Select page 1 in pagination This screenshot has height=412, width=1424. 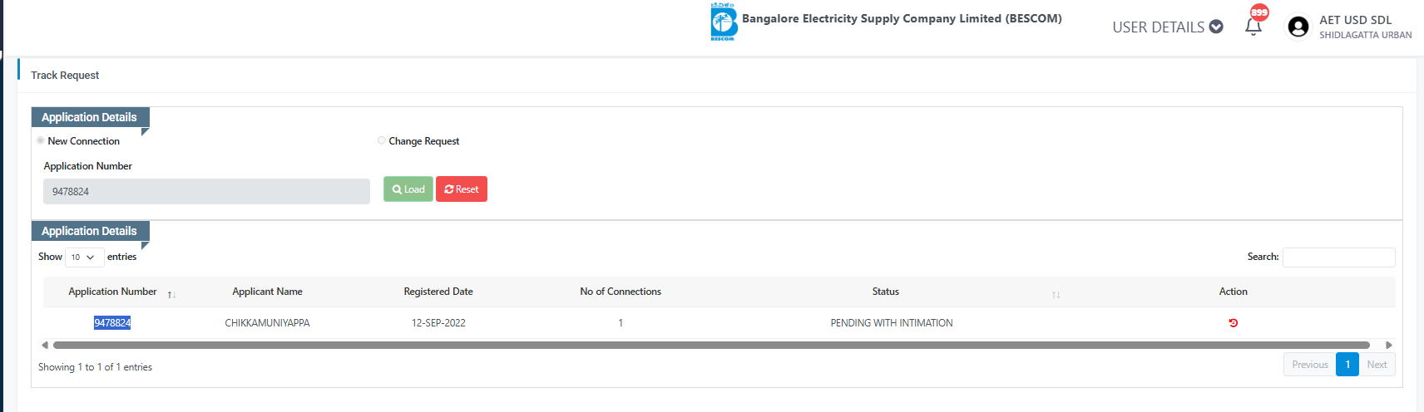pos(1347,365)
